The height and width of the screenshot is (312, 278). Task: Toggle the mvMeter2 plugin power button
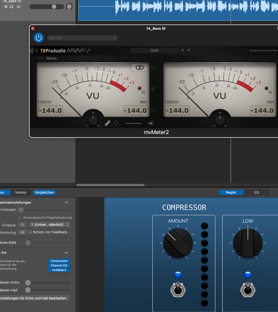39,38
